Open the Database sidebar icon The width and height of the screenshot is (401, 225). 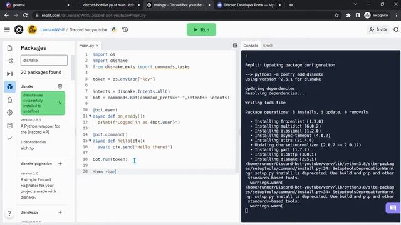(x=10, y=126)
